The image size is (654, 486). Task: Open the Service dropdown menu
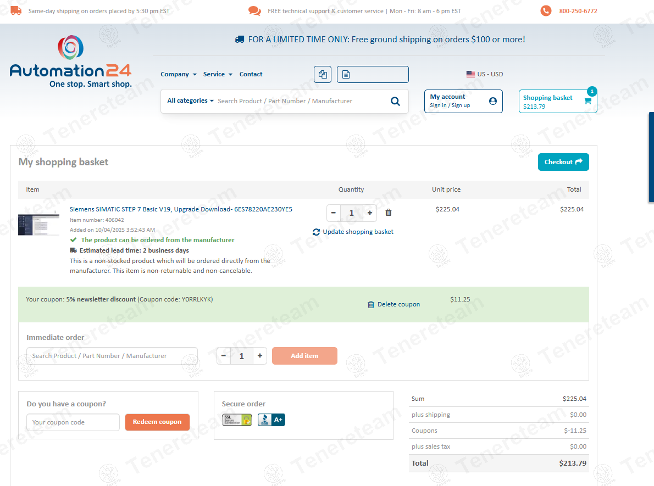[x=218, y=74]
